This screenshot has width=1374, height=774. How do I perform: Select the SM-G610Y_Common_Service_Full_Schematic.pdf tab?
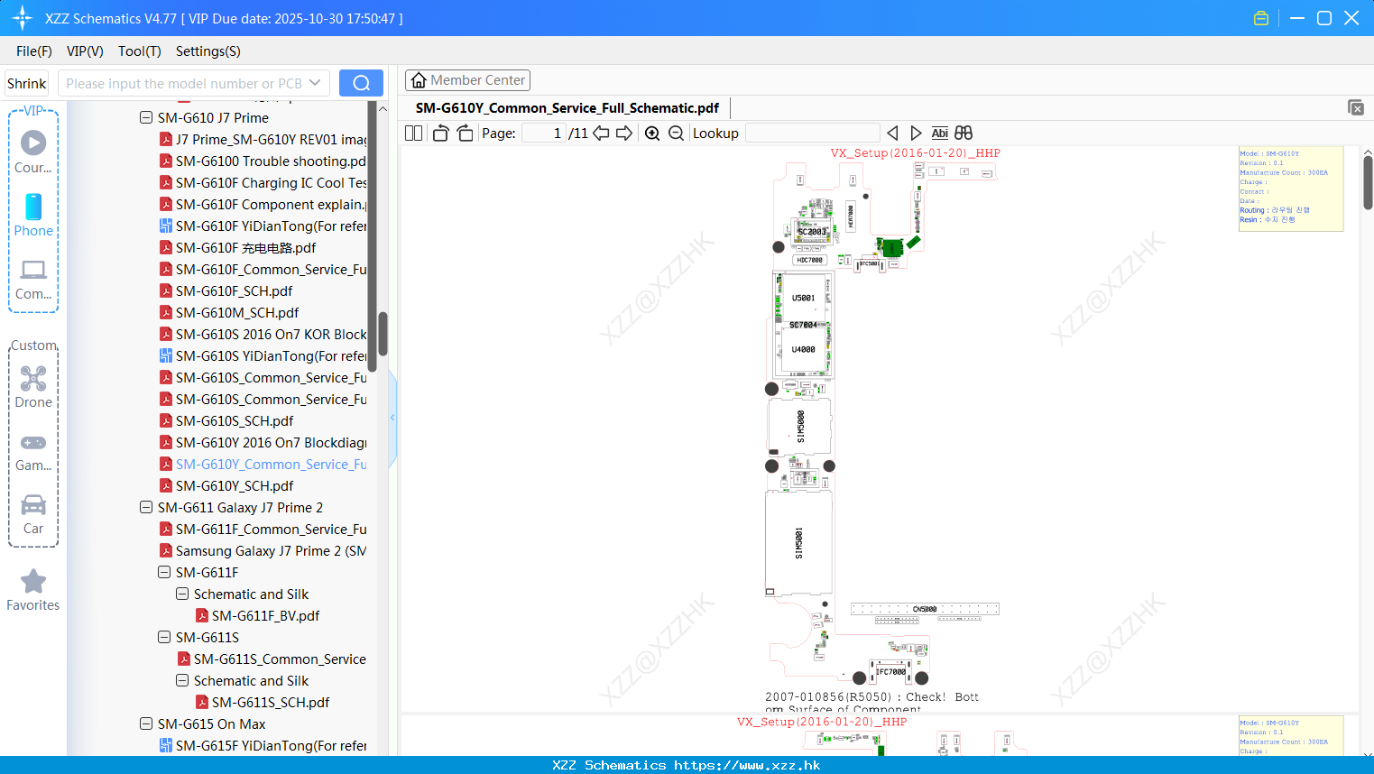[x=567, y=108]
